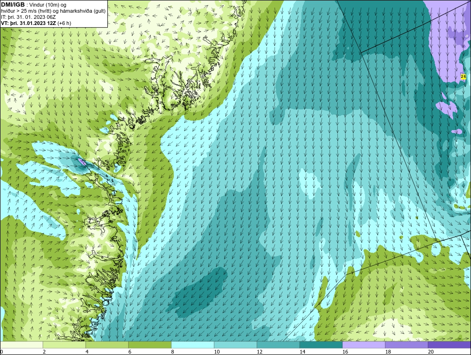Click the 18–20 m/s purple legend swatch
The image size is (471, 355).
pos(407,345)
